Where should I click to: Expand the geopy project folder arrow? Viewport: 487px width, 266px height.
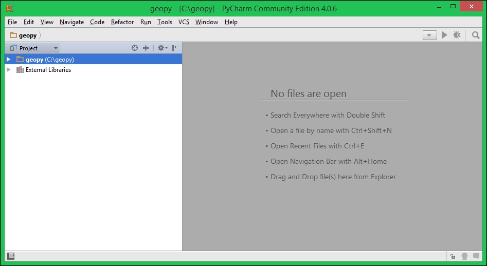9,59
